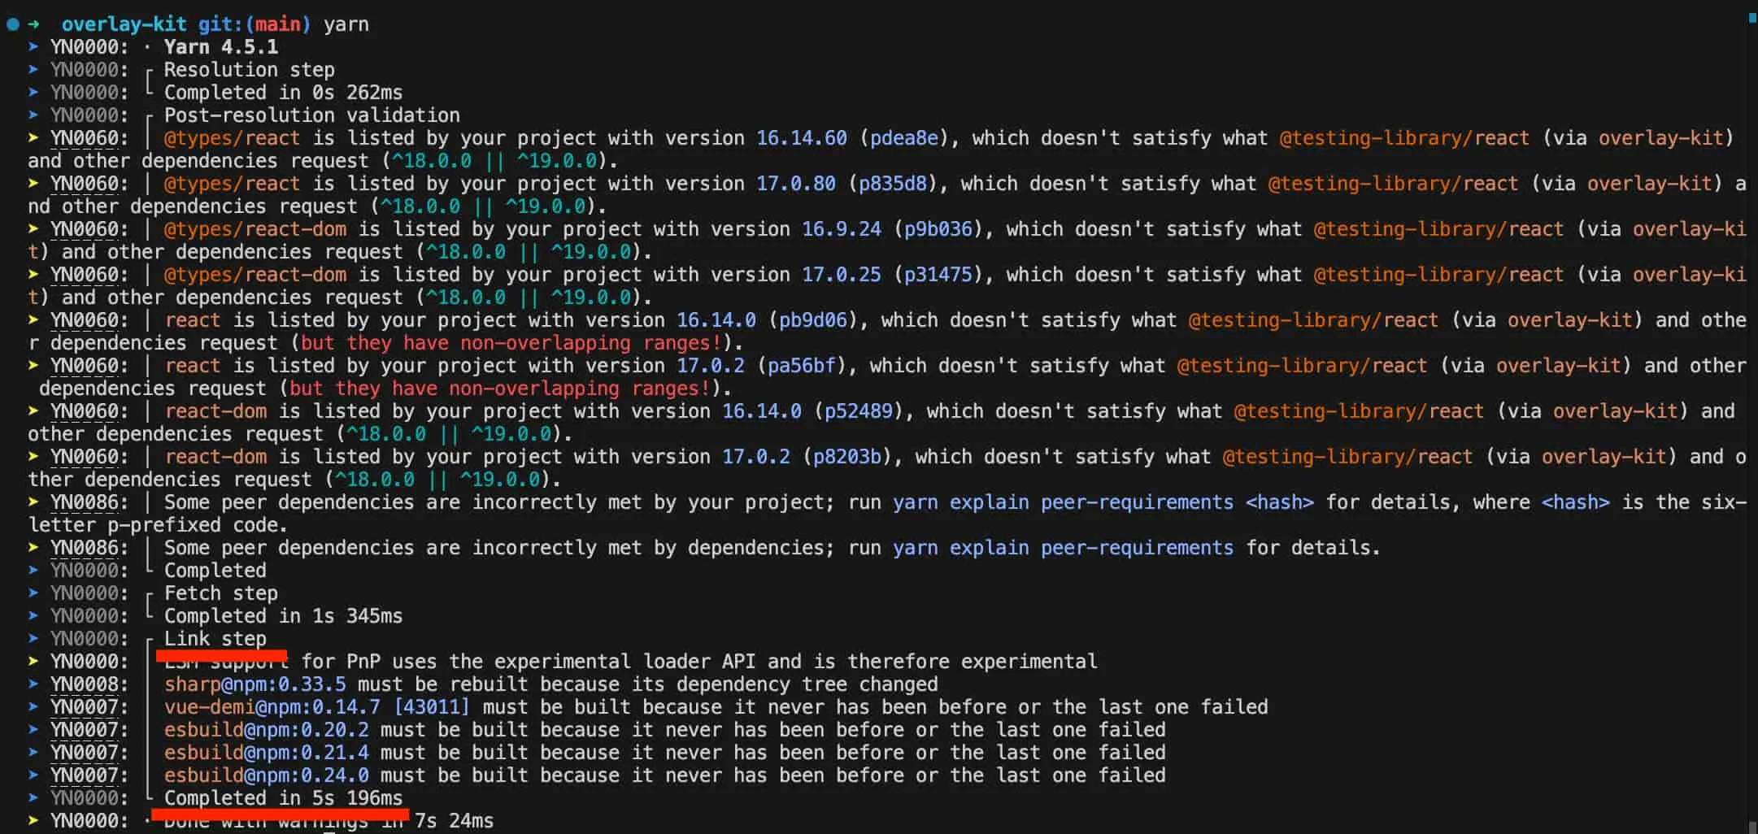Click the Link step heading

pyautogui.click(x=215, y=639)
